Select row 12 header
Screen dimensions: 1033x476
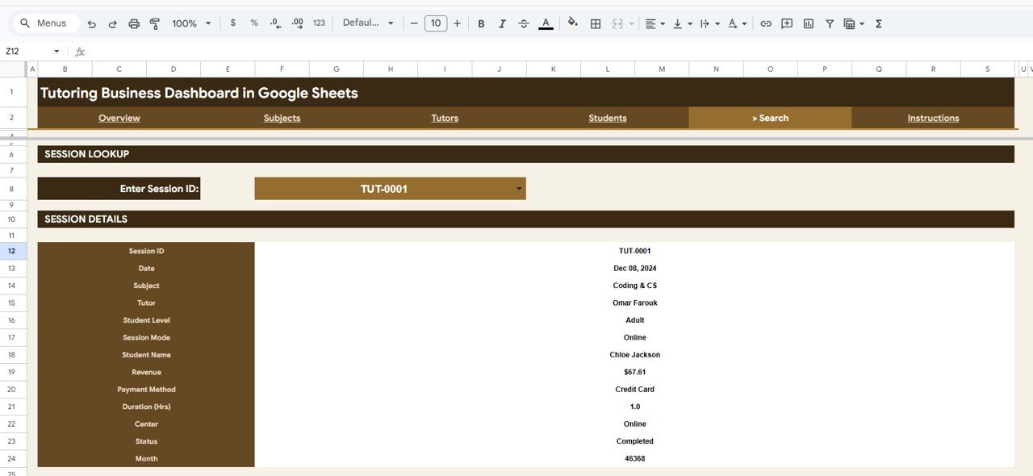13,251
